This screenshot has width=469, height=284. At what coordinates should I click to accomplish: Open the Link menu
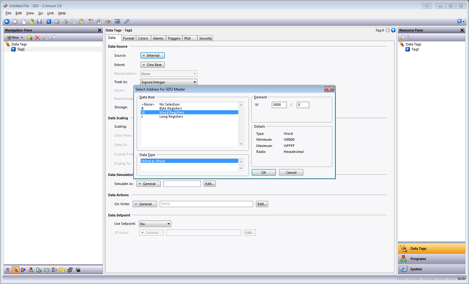[50, 13]
